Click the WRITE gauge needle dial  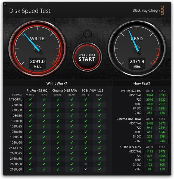37,49
